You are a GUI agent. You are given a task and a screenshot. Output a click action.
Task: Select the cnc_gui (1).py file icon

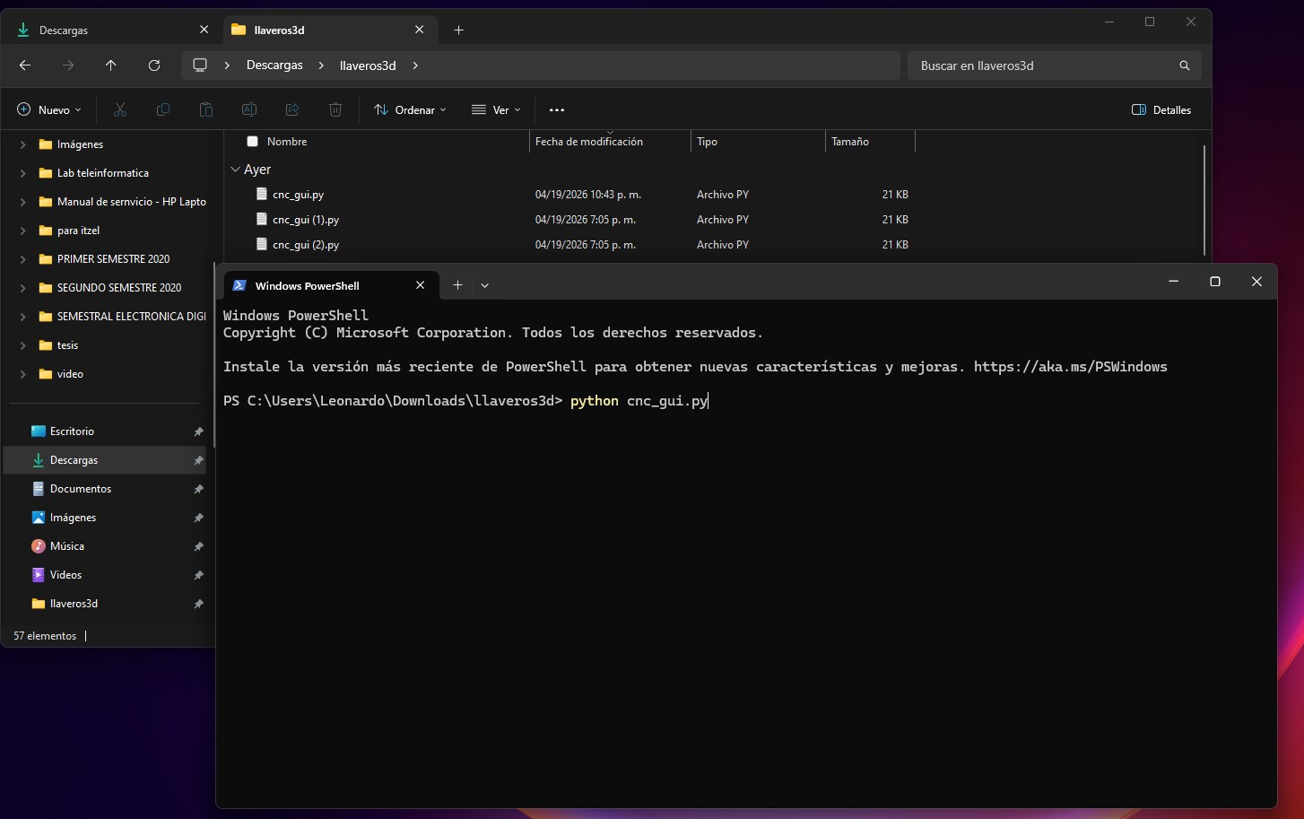point(262,219)
